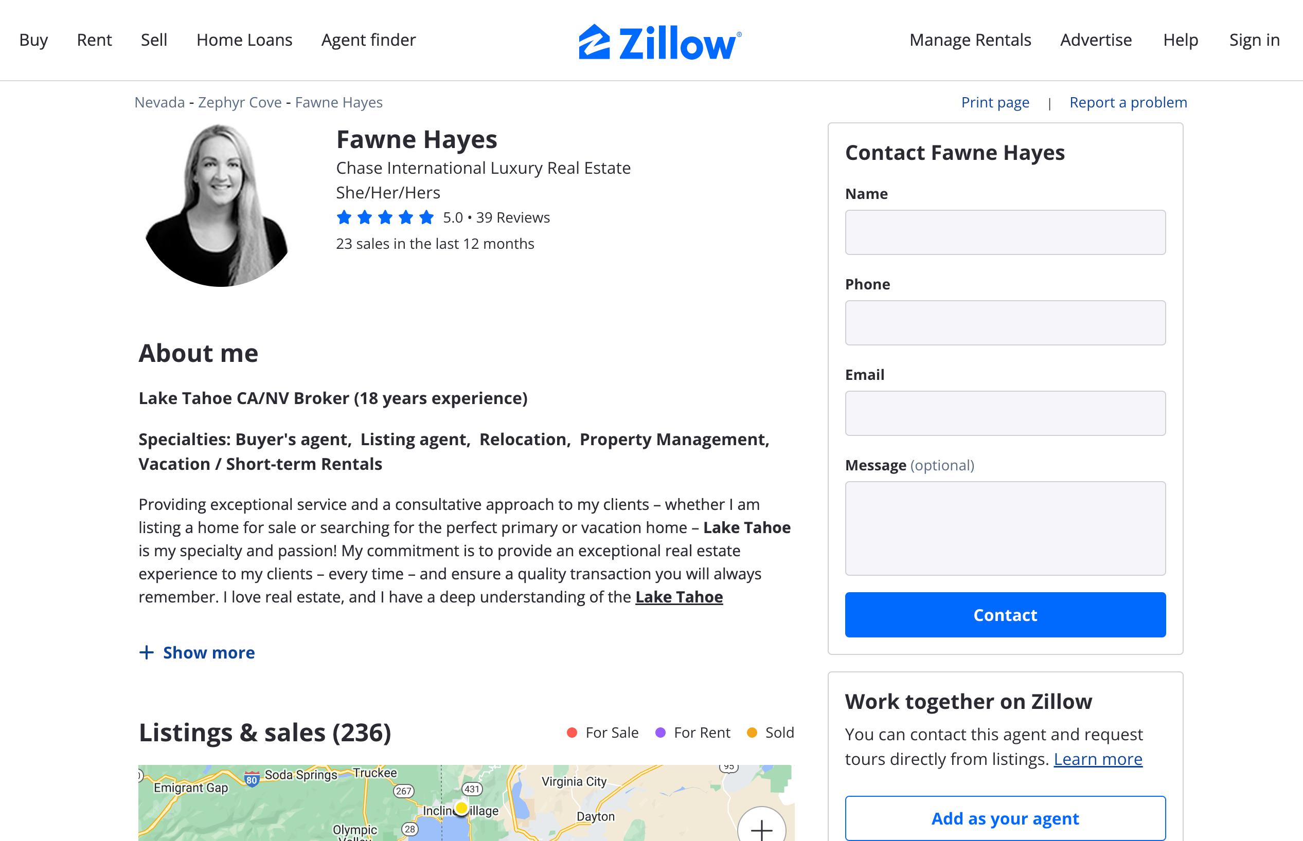This screenshot has height=841, width=1303.
Task: Click the 39 Reviews link
Action: 512,217
